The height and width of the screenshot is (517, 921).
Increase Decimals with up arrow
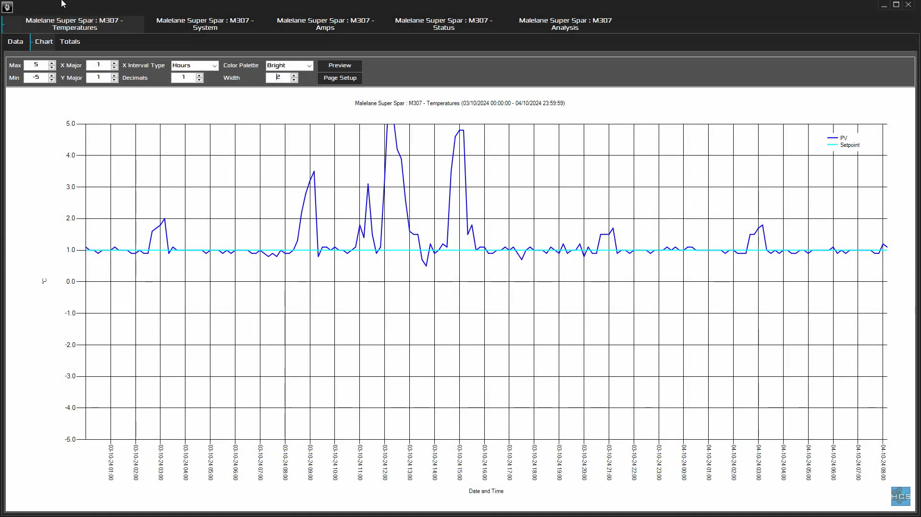click(x=199, y=75)
